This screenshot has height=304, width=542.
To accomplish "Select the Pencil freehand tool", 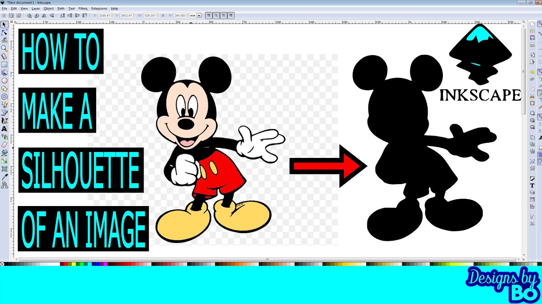I will pos(4,105).
